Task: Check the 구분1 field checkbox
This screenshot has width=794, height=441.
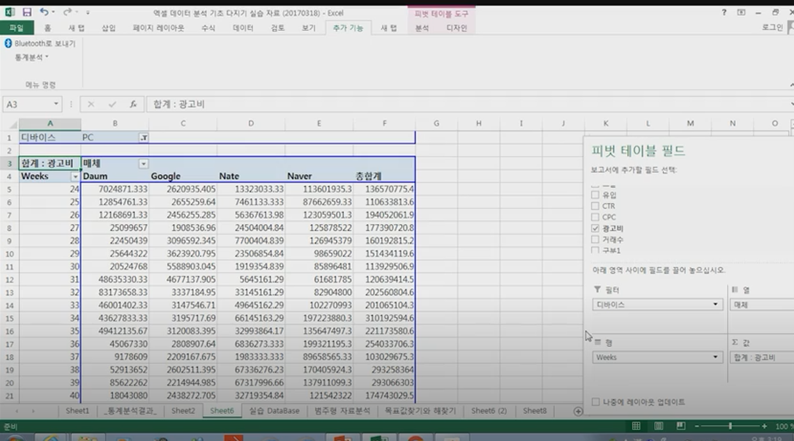Action: (595, 250)
